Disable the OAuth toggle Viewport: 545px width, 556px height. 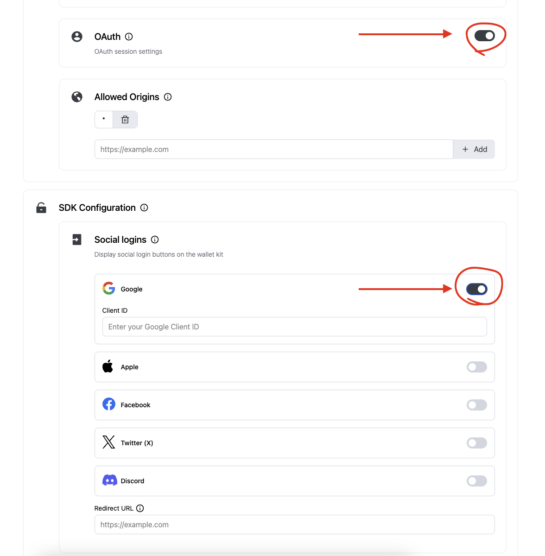point(485,36)
